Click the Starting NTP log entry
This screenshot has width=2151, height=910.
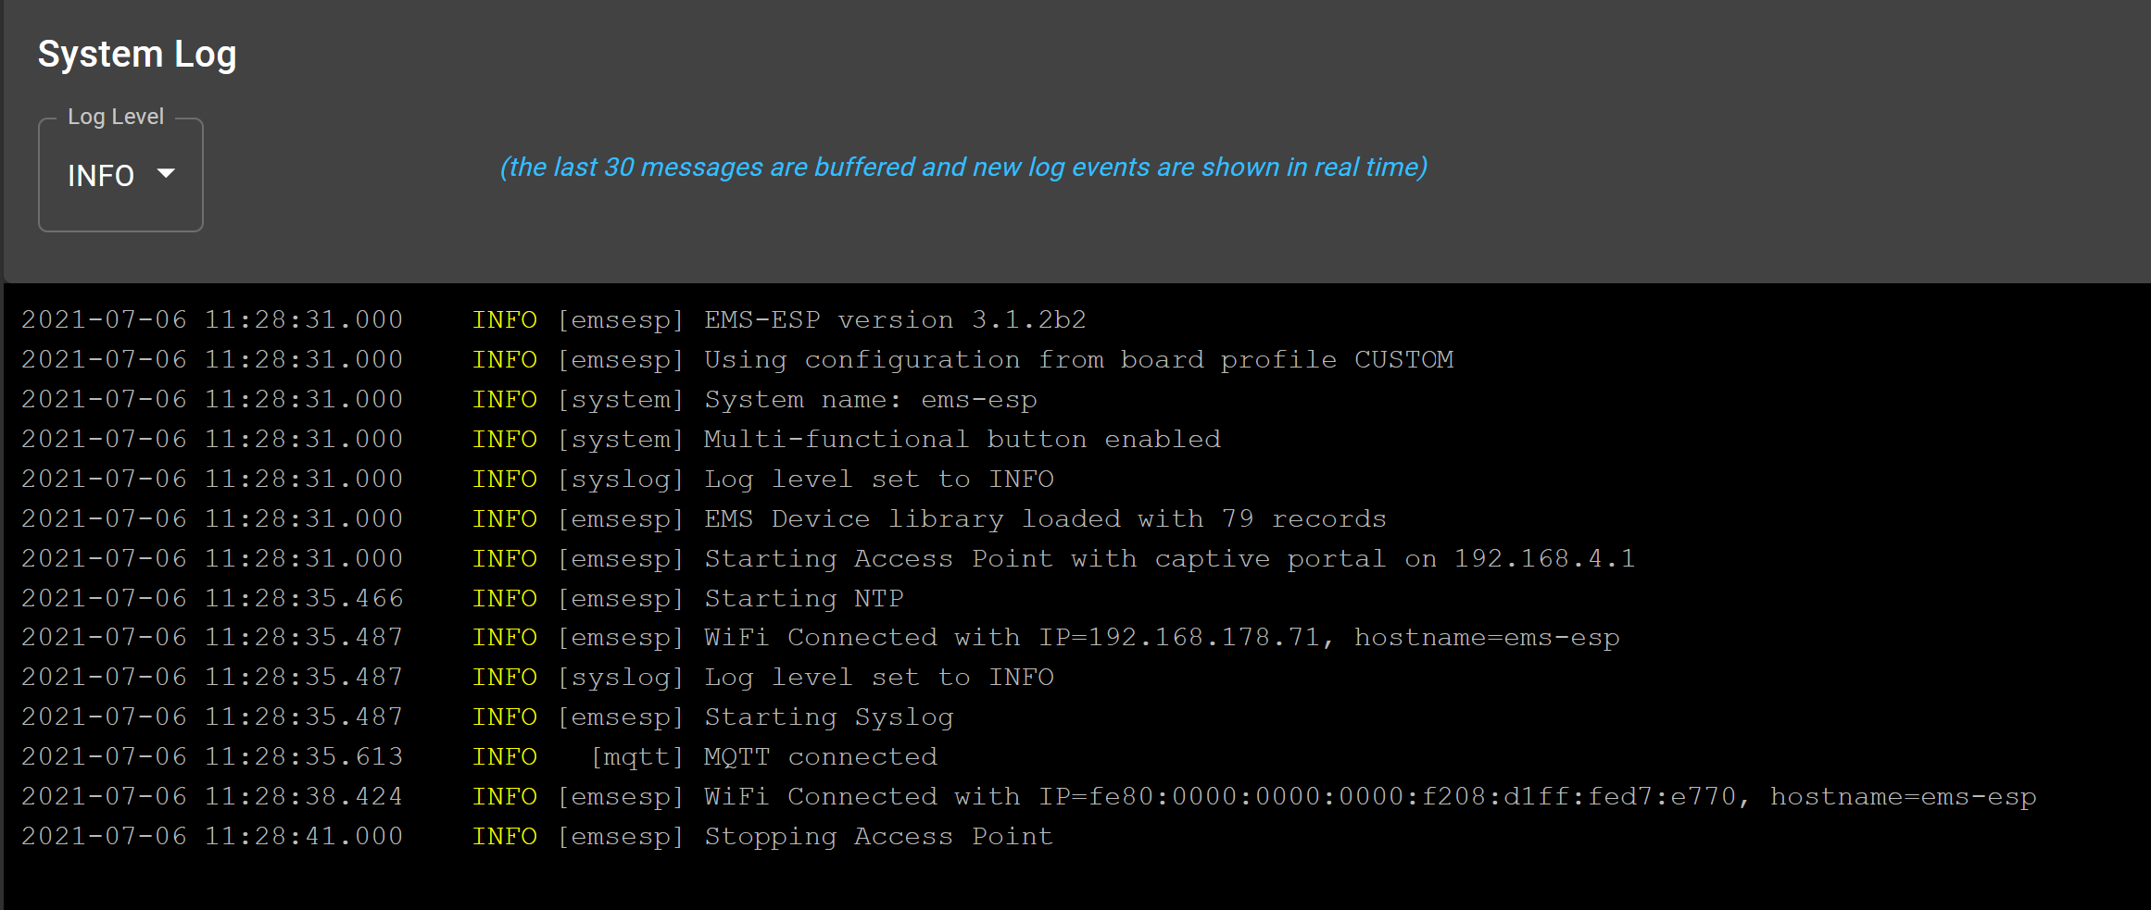coord(803,598)
